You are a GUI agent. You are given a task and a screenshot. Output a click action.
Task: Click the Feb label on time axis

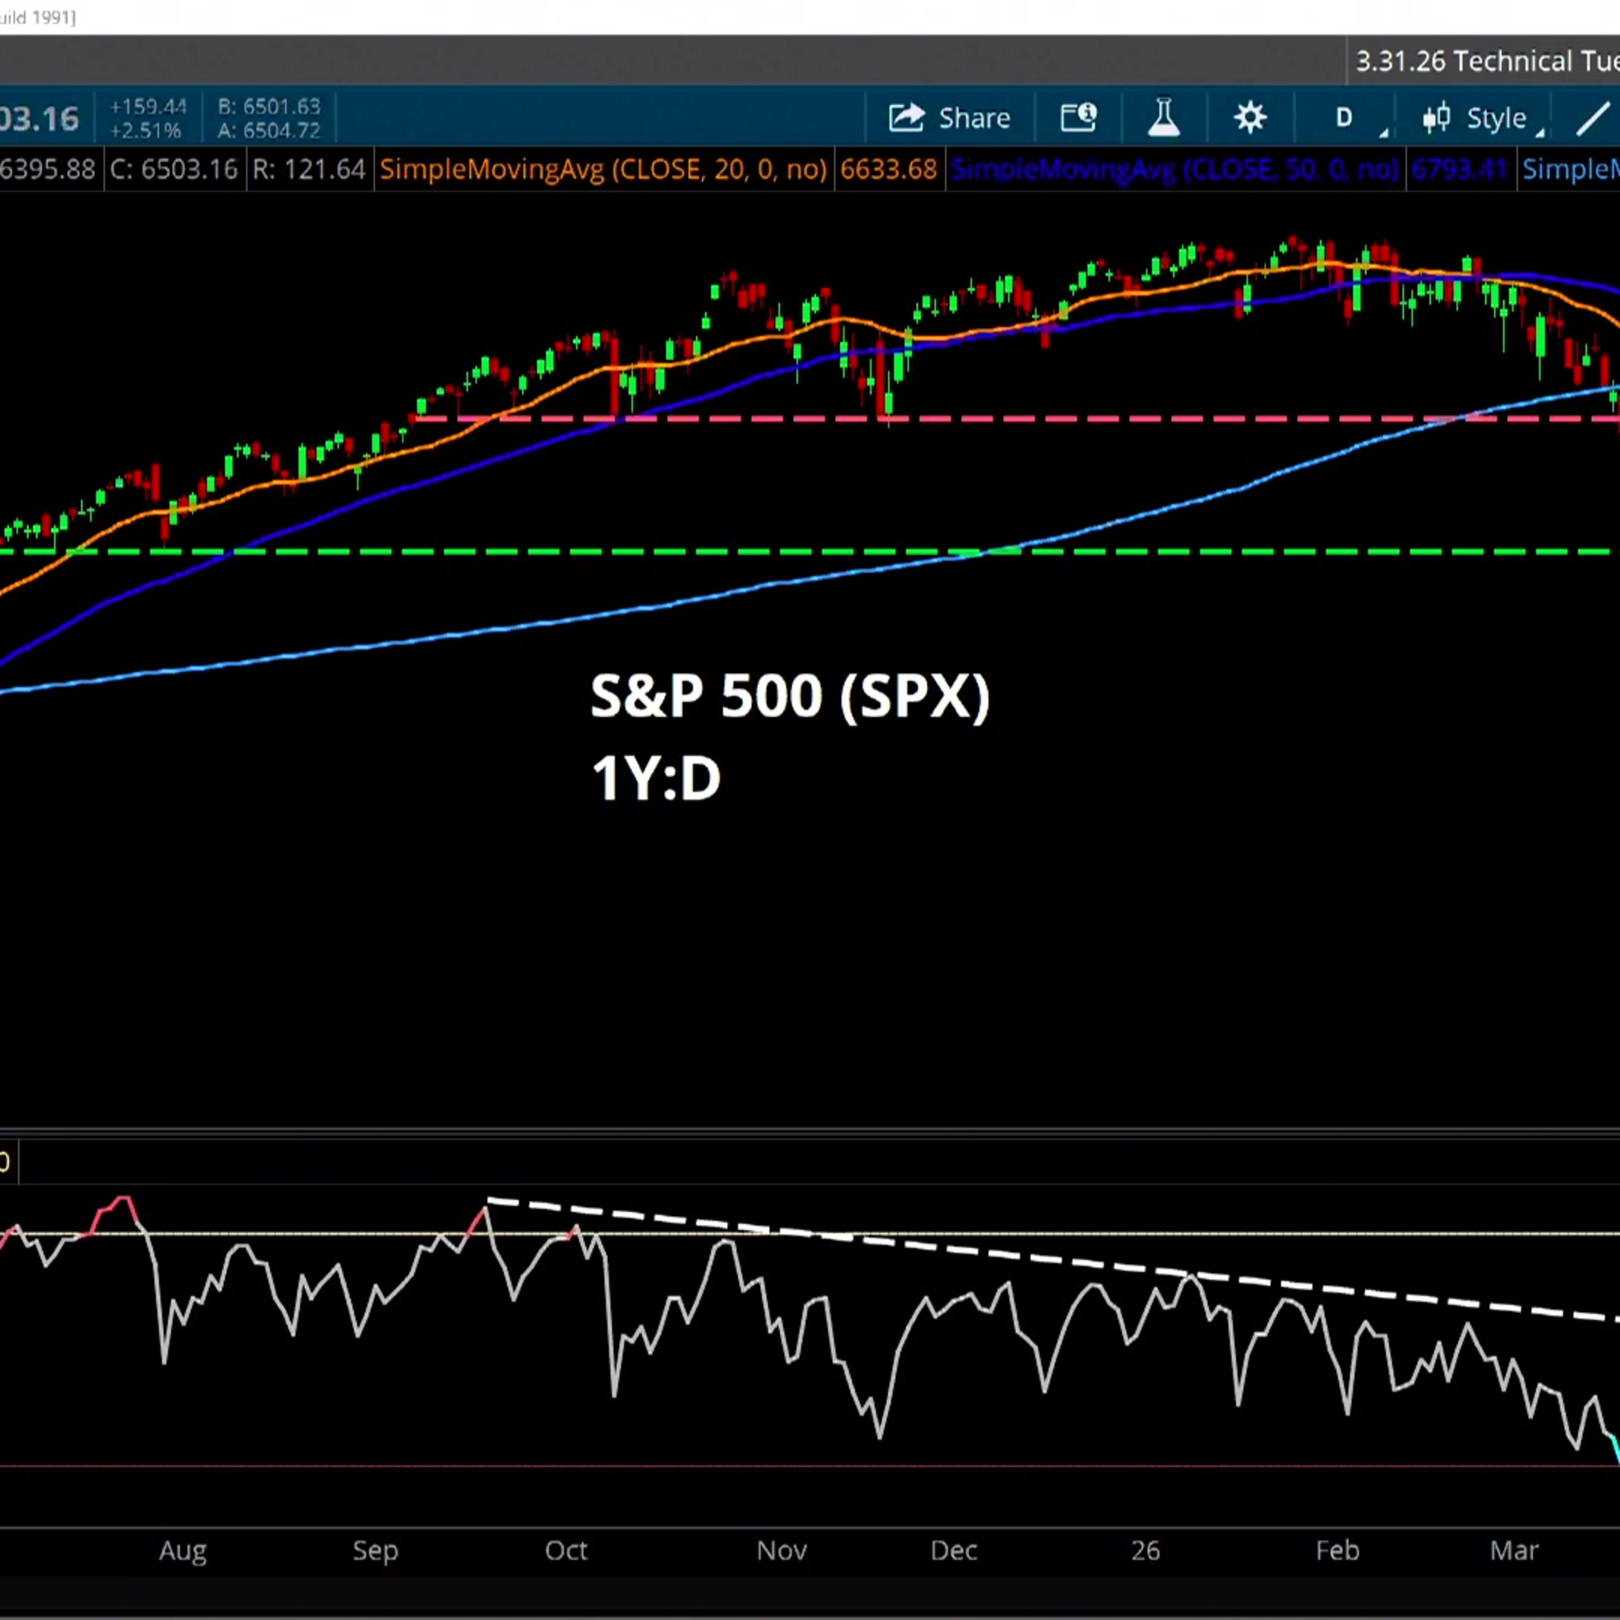tap(1338, 1550)
